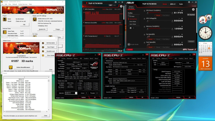
Task: Click the GPU Boost Clock lock icon
Action: [x=144, y=10]
